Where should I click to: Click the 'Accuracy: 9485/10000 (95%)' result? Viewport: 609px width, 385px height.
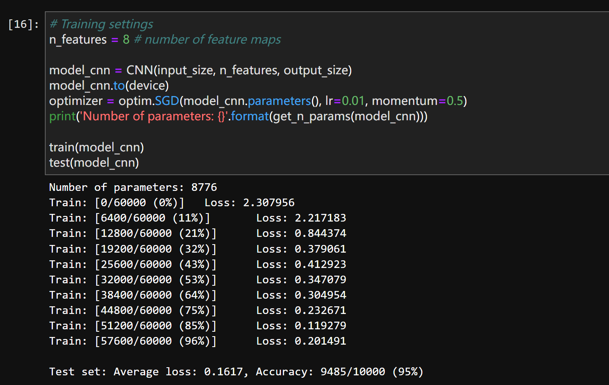click(x=339, y=372)
